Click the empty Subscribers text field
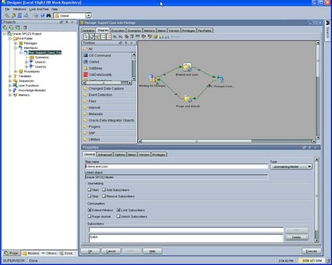332x265 pixels. 186,230
